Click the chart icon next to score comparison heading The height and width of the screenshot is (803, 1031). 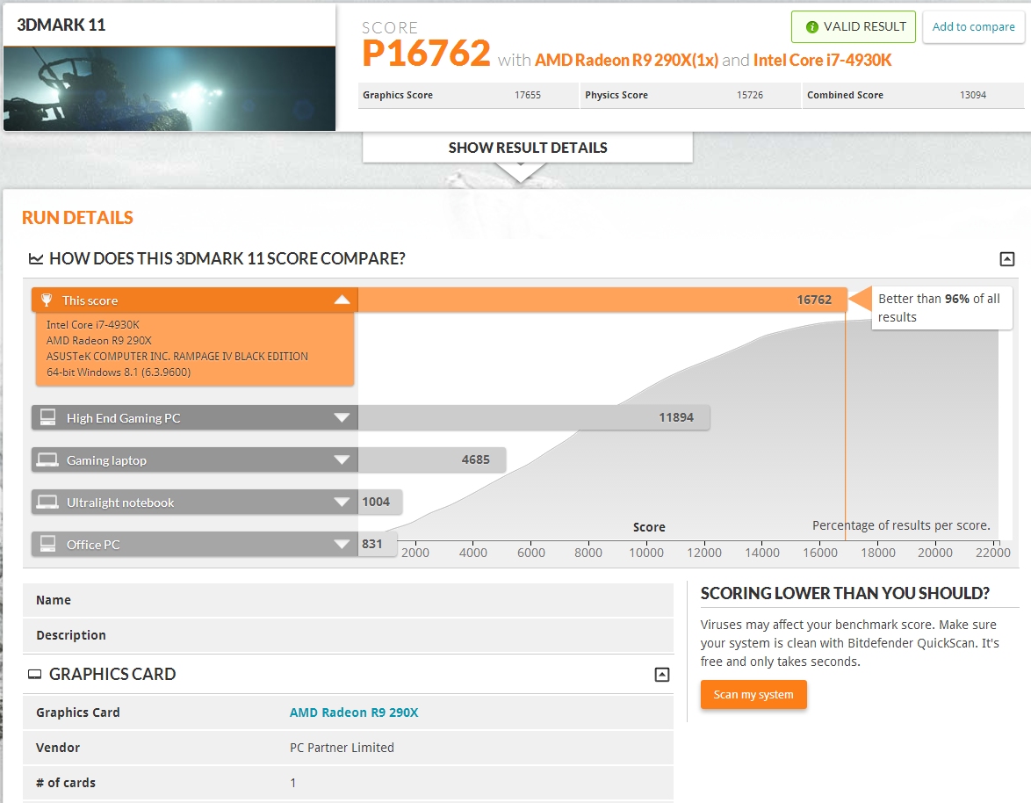(x=35, y=258)
